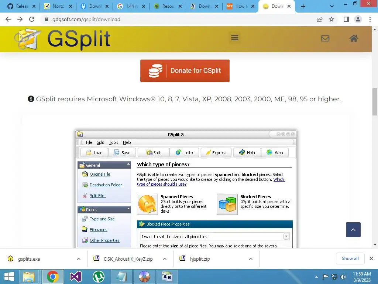Click the network tray icon

click(x=334, y=277)
